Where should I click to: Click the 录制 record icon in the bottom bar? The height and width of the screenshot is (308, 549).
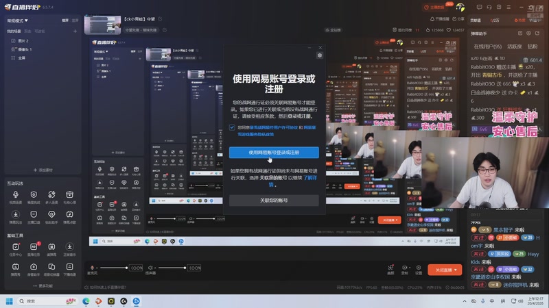405,269
